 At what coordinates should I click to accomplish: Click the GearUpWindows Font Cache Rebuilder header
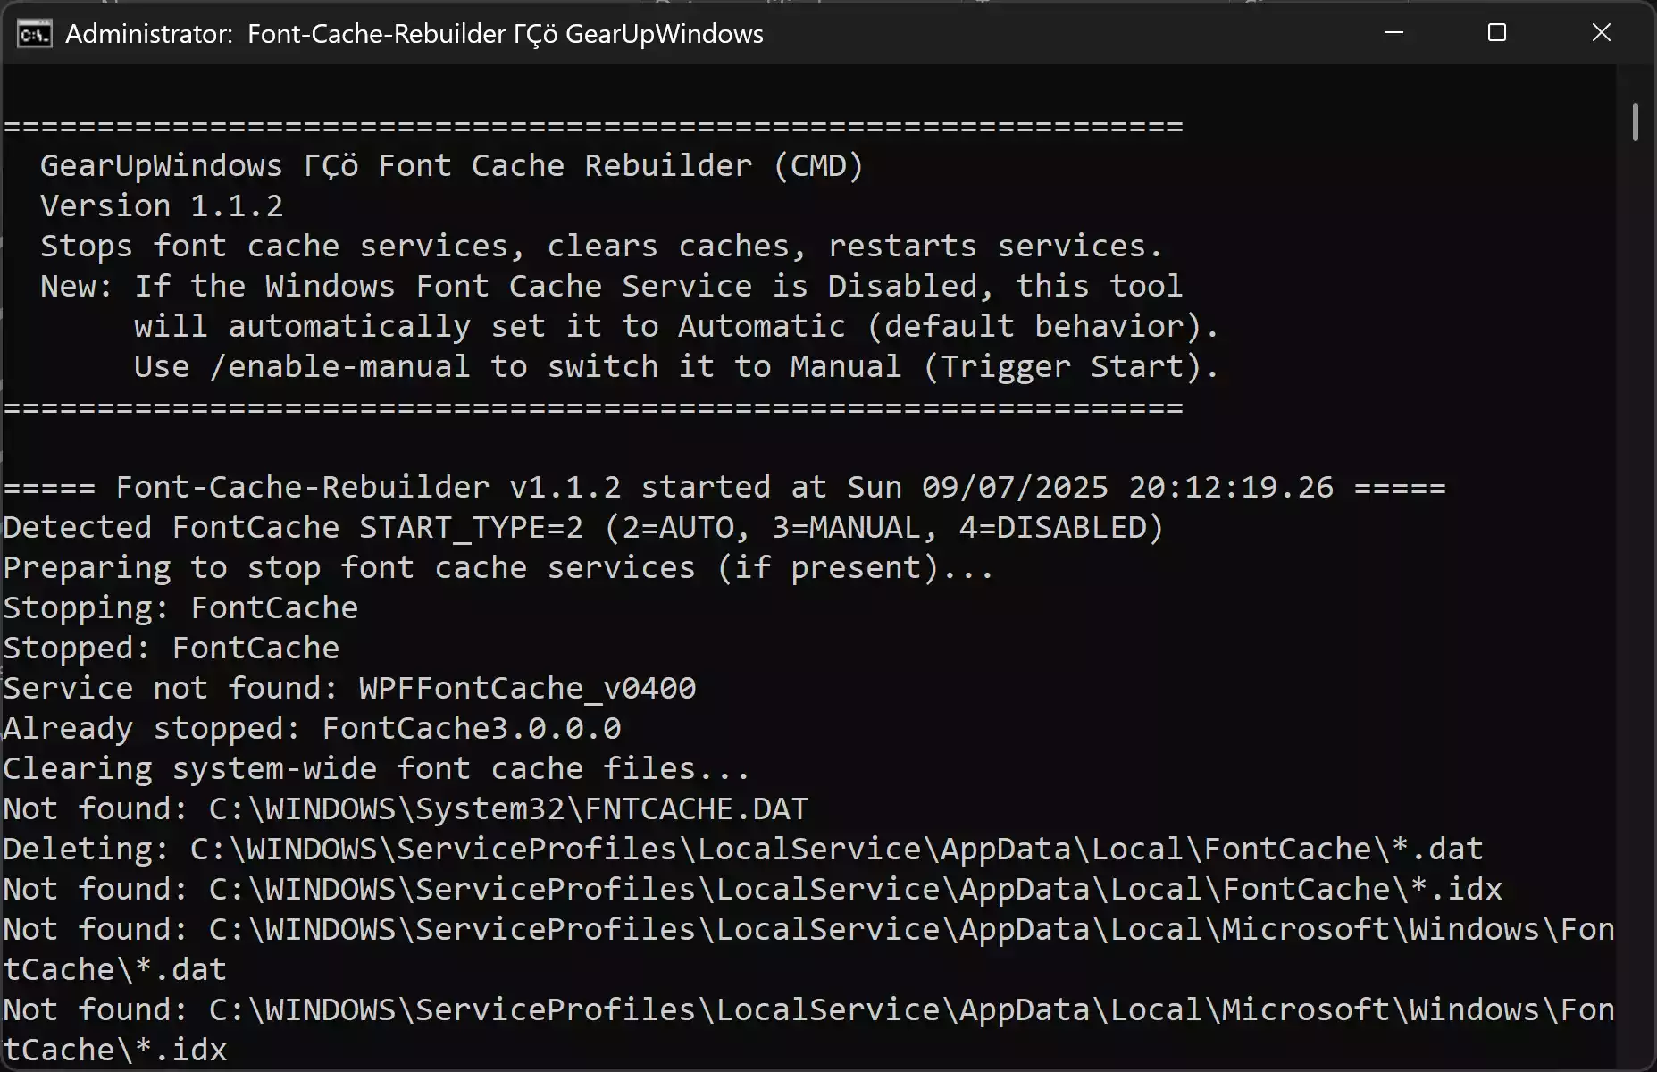point(447,164)
